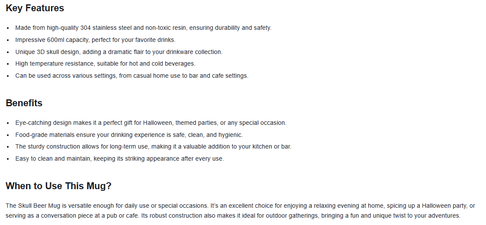Click the word "hygienic"
Screen dimensions: 486x225
(230, 135)
